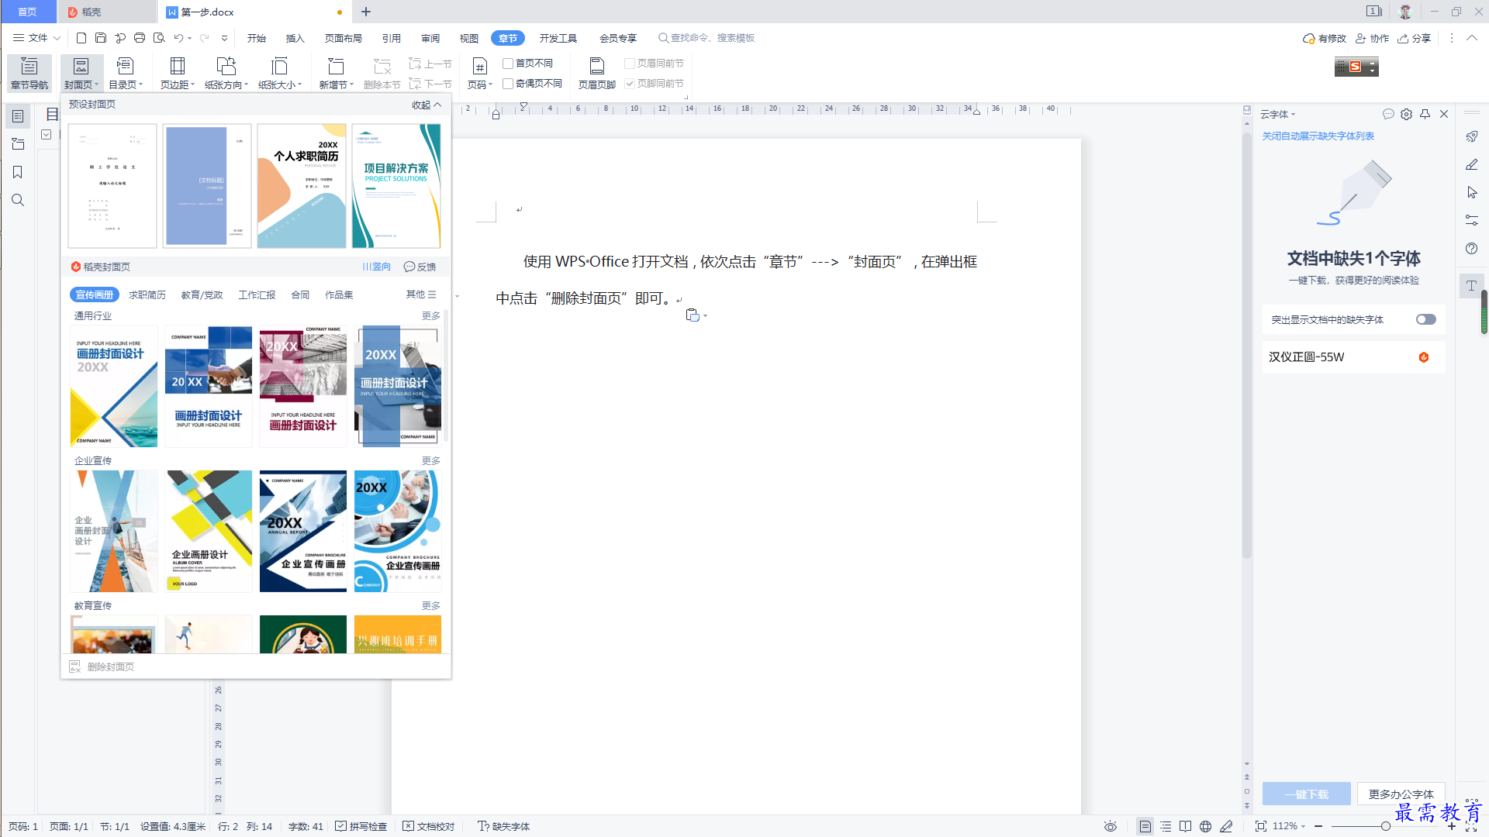The image size is (1489, 837).
Task: Switch to the 插入 ribbon tab
Action: (x=295, y=38)
